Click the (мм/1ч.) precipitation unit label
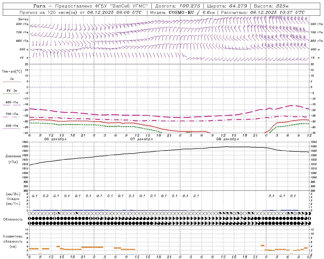Image resolution: width=324 pixels, height=259 pixels. click(13, 204)
